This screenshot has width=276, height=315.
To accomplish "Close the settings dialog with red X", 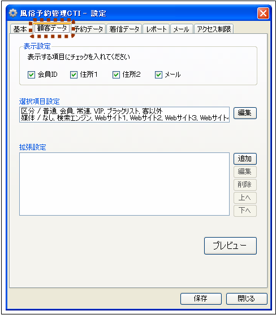I will click(x=263, y=14).
